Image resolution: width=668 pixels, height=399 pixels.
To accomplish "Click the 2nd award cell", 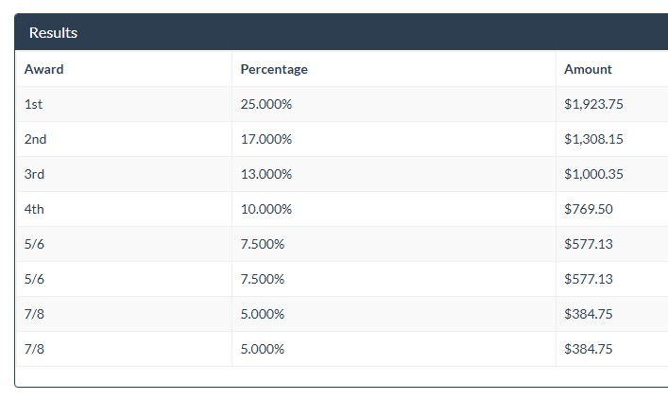I will (x=36, y=139).
